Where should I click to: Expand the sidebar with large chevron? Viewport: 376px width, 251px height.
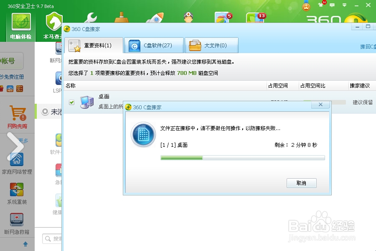point(15,146)
